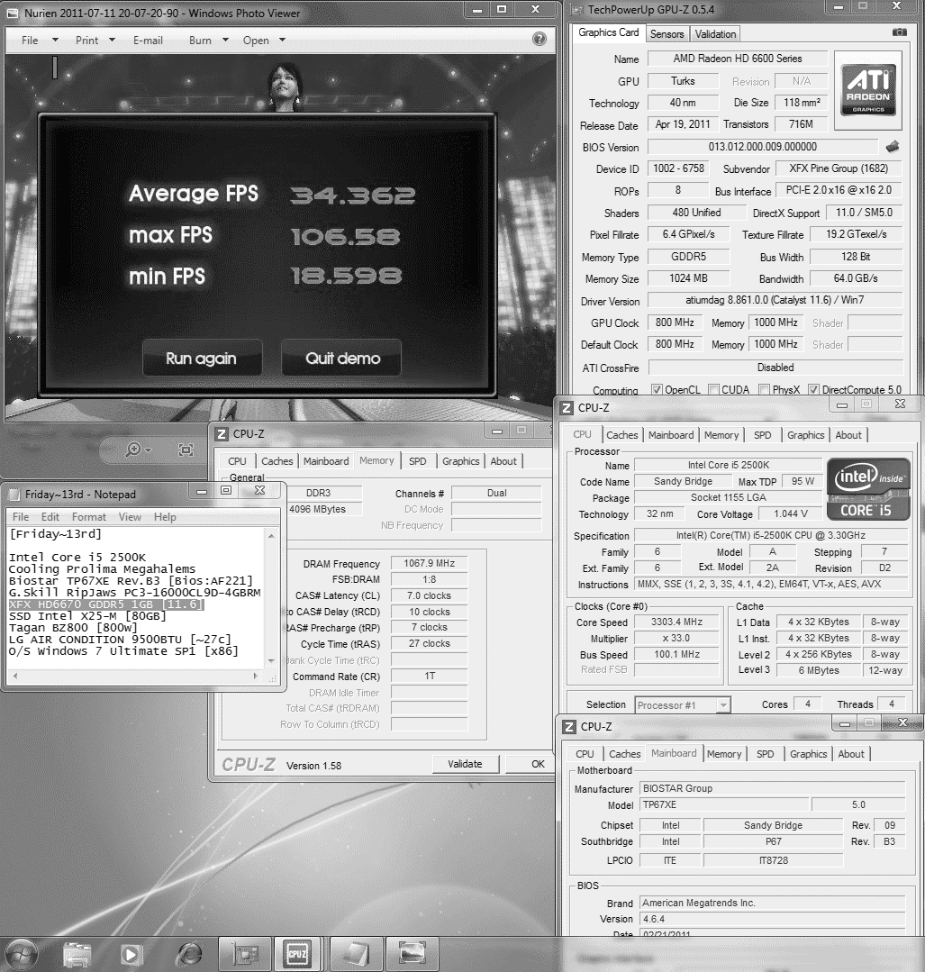The image size is (925, 972).
Task: Click the GPU-Z taskbar button
Action: pyautogui.click(x=246, y=953)
